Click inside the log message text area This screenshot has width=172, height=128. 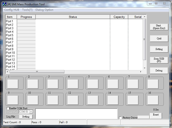(76, 114)
